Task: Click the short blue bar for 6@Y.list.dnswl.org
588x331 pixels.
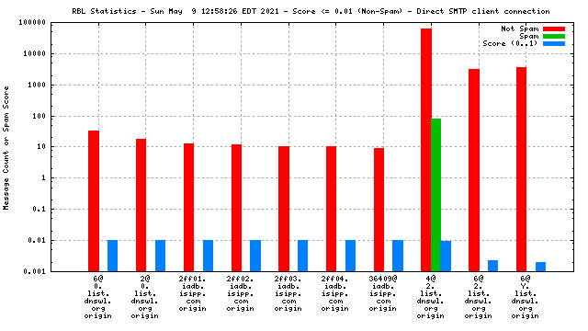Action: (540, 267)
